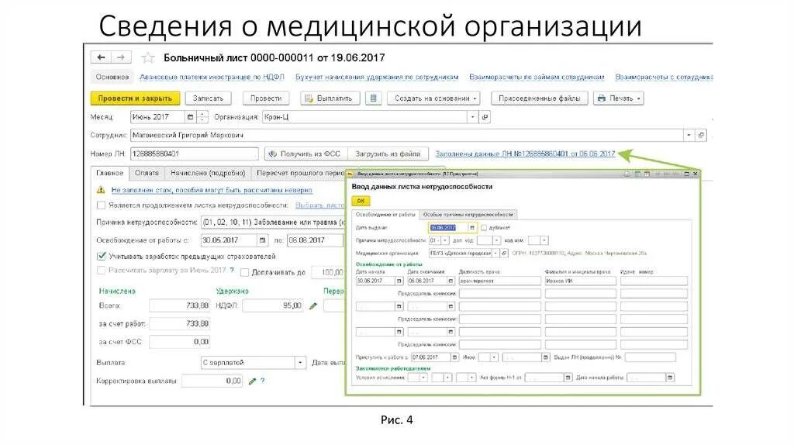Open calendar for Дата окончания 06.06.2017 in the dialog
The height and width of the screenshot is (445, 794).
point(451,281)
